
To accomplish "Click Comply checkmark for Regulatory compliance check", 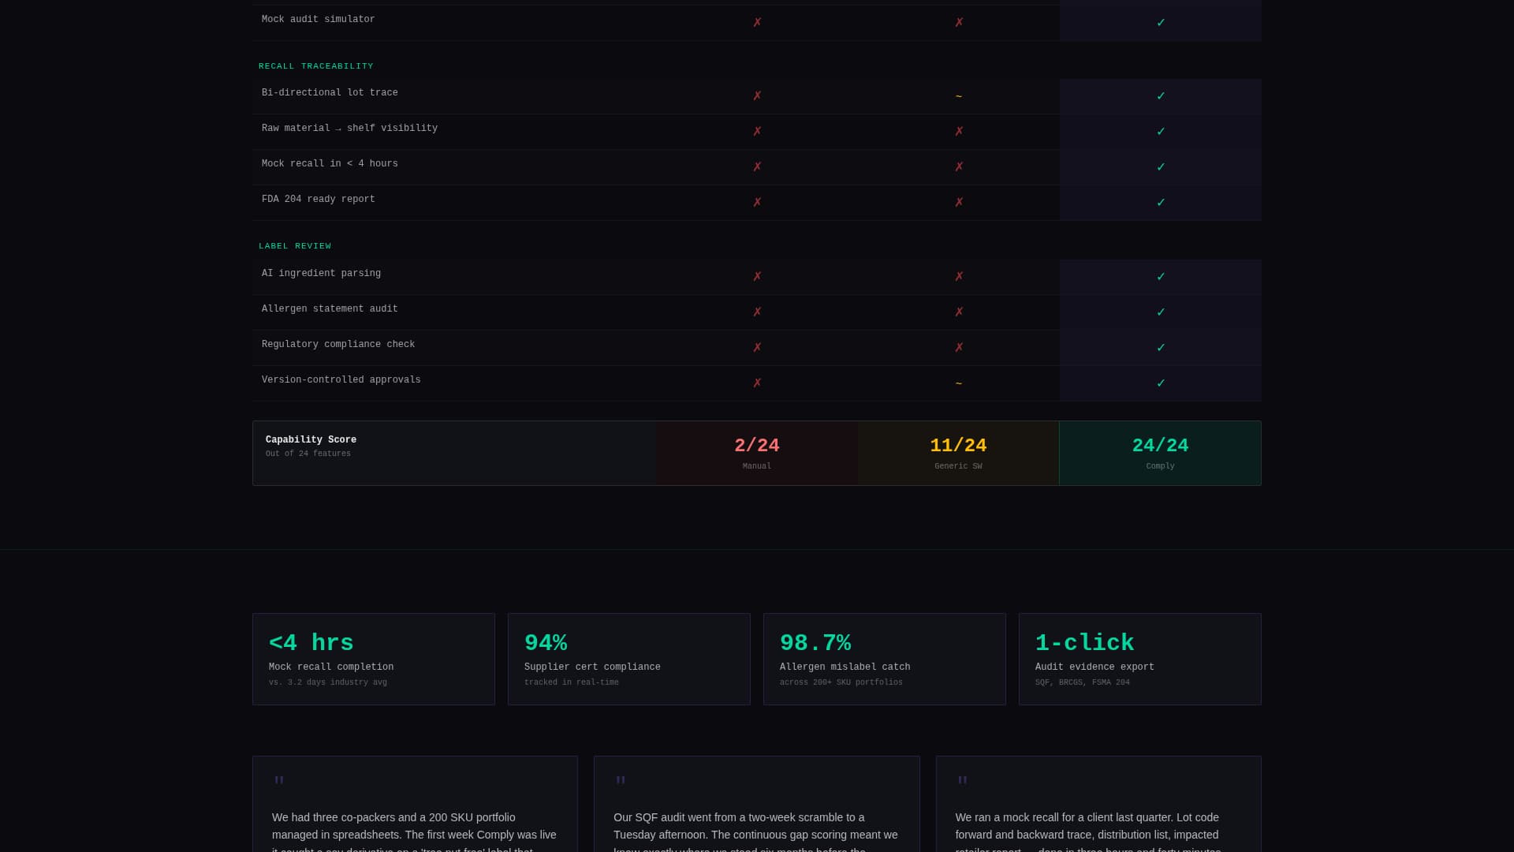I will [x=1161, y=348].
